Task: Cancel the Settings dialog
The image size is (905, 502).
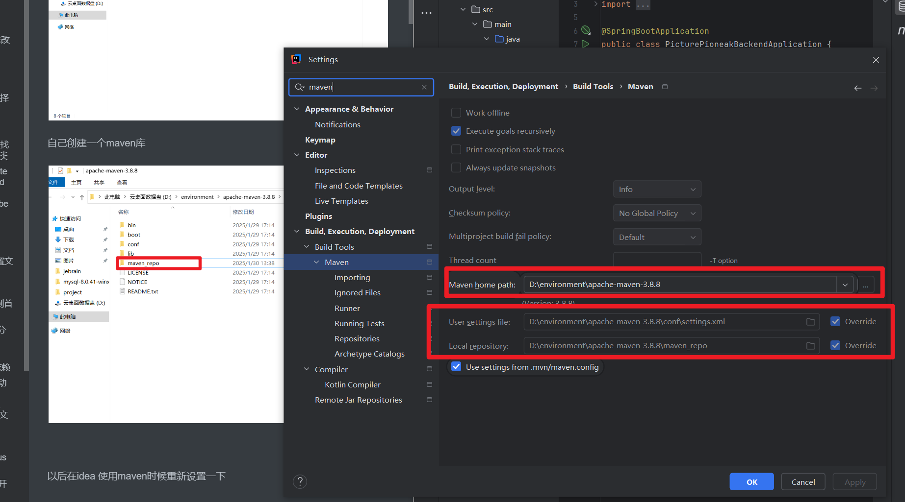Action: [803, 482]
